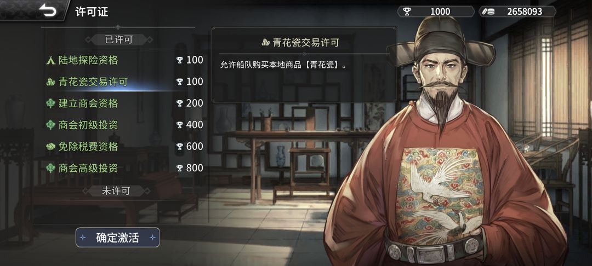
Task: Select the 建立商会资格 permit entry
Action: pos(123,103)
